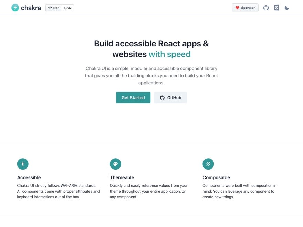Viewport: 303px width, 227px height.
Task: Click the Themeable palette icon
Action: click(x=115, y=164)
